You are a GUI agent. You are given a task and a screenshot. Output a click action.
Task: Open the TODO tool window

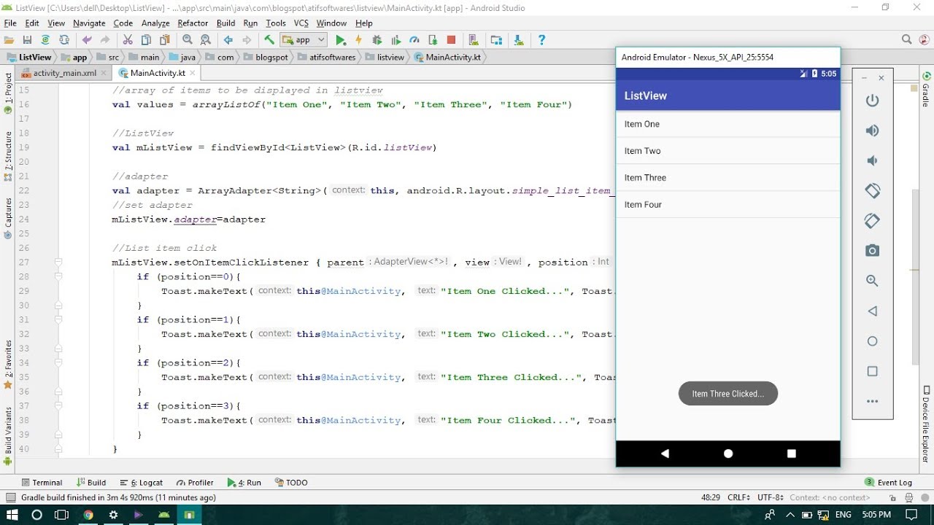(291, 482)
